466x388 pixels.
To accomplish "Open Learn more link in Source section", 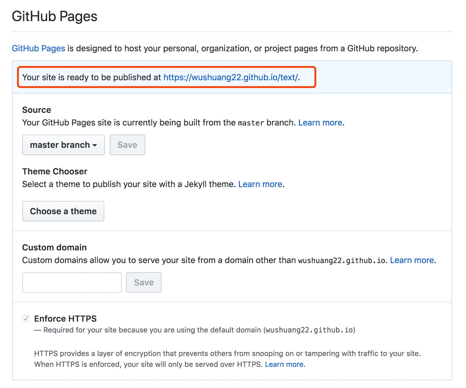I will pos(320,122).
